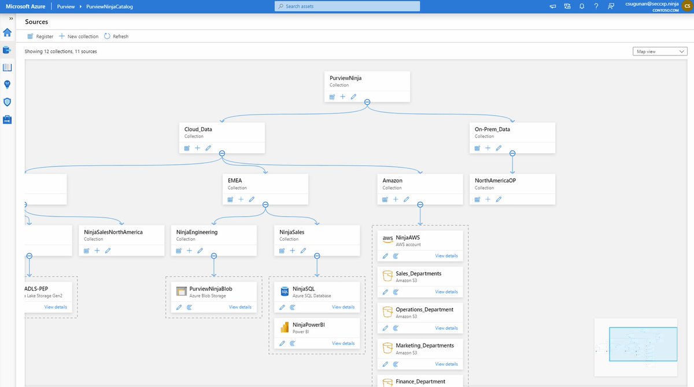The image size is (694, 387).
Task: Collapse the PurviewNinja collection node
Action: tap(367, 102)
